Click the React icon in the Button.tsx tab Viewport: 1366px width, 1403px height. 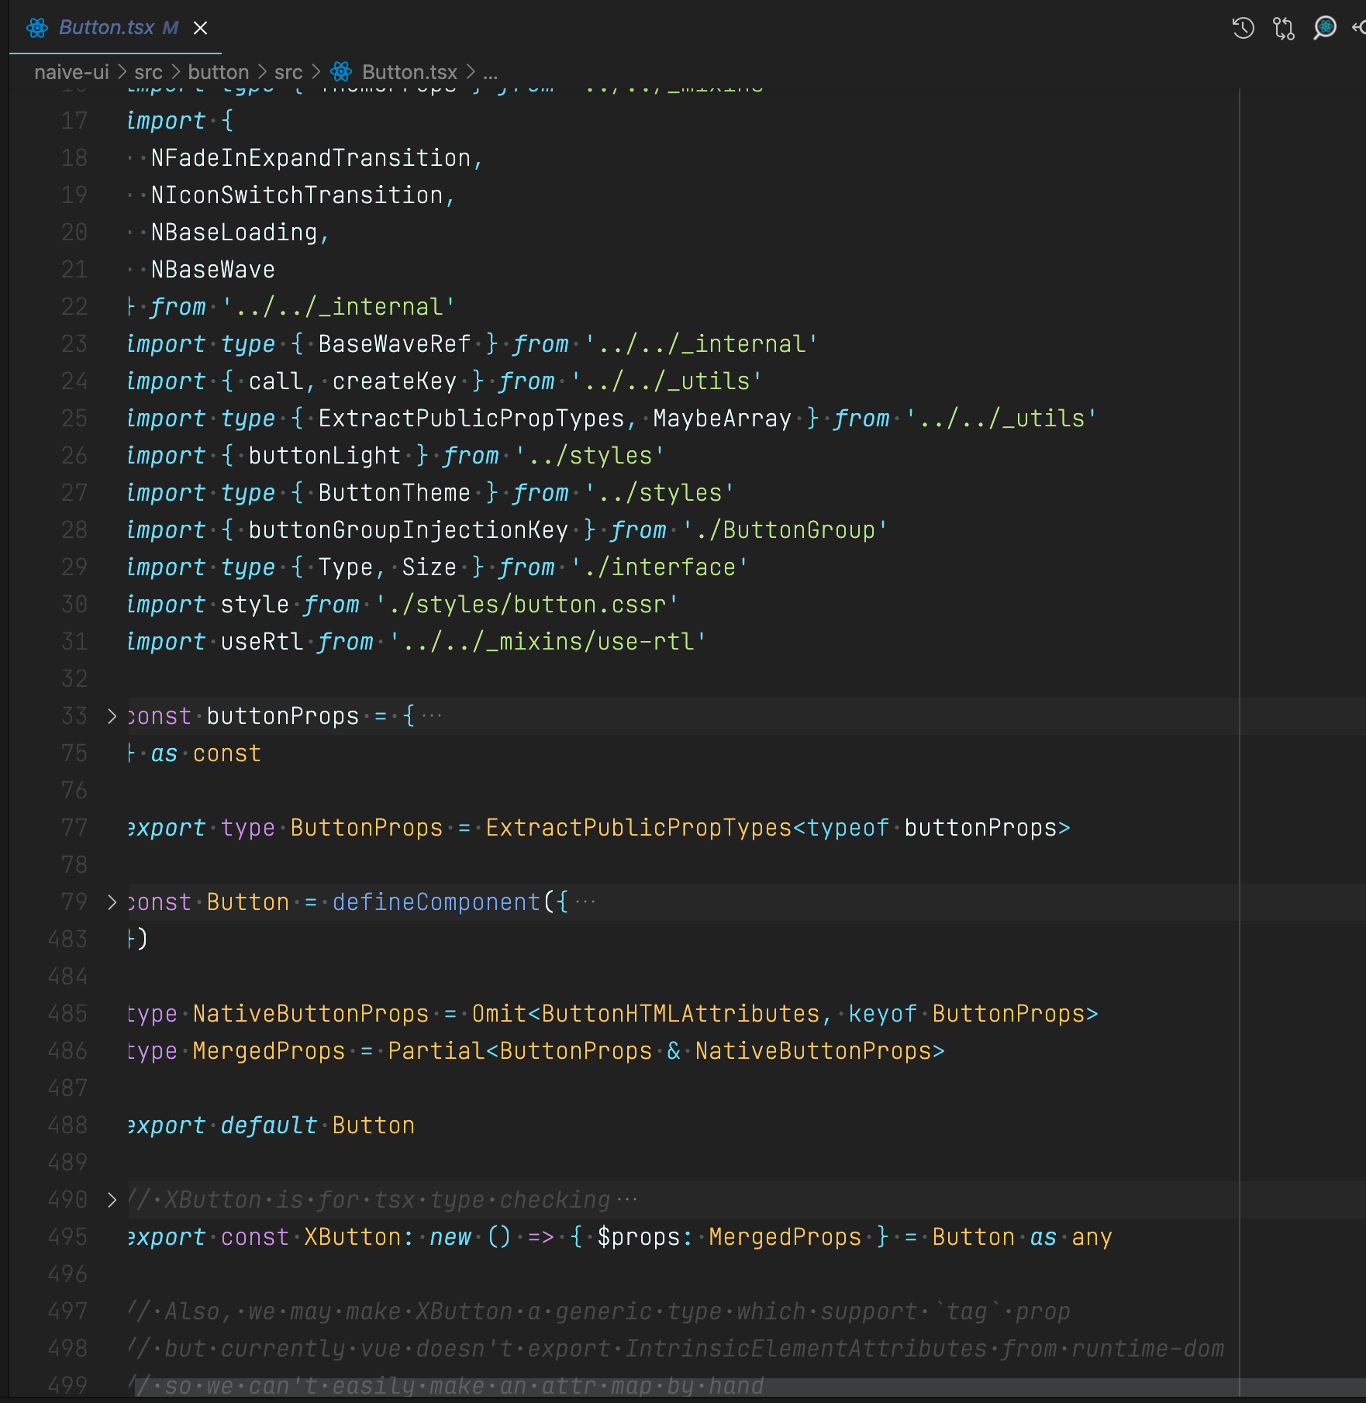pyautogui.click(x=36, y=29)
